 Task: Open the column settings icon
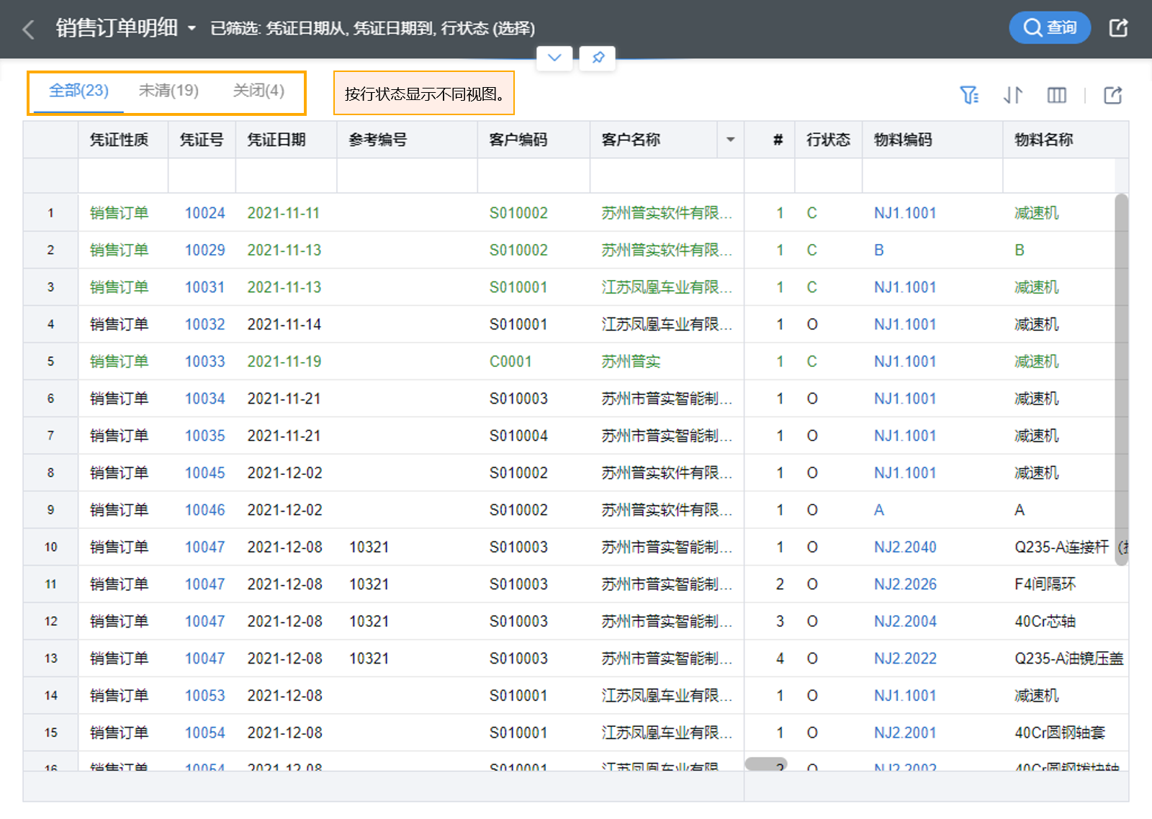(x=1056, y=95)
